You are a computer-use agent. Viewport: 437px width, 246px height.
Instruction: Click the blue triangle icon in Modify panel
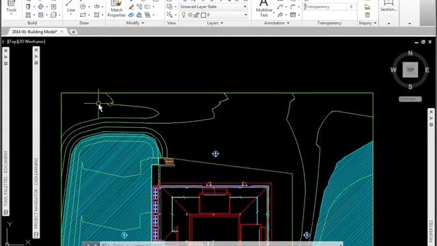pyautogui.click(x=139, y=15)
